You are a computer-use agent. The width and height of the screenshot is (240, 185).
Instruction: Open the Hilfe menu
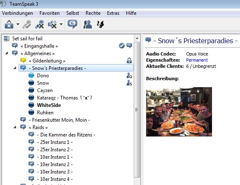tap(131, 13)
